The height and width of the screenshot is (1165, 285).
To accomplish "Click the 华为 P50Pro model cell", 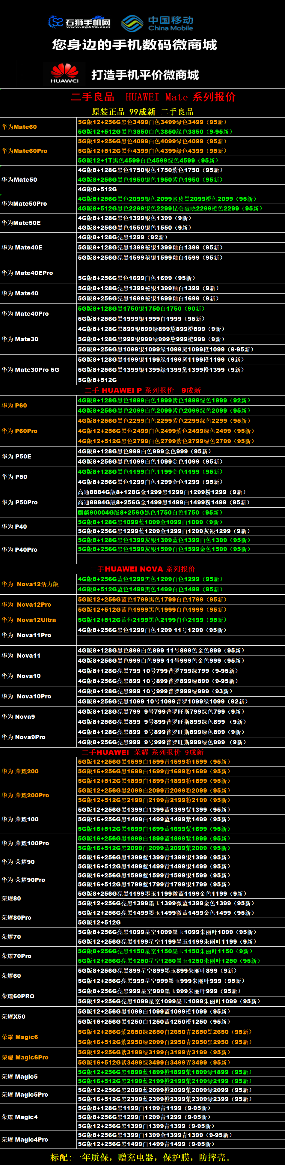I will click(x=38, y=503).
